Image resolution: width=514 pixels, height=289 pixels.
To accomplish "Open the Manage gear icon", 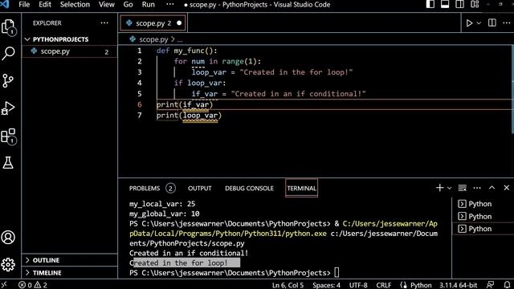I will click(9, 264).
